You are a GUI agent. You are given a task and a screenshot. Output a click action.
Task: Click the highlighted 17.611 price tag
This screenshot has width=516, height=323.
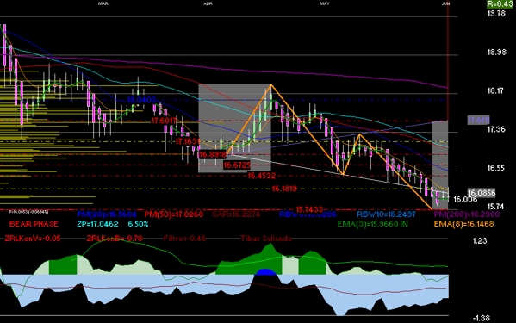[479, 120]
